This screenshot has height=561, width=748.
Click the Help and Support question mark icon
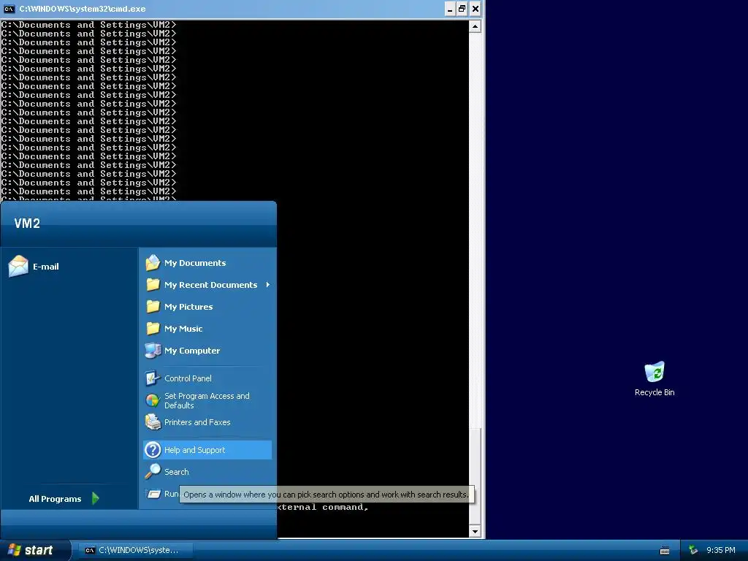pos(153,450)
